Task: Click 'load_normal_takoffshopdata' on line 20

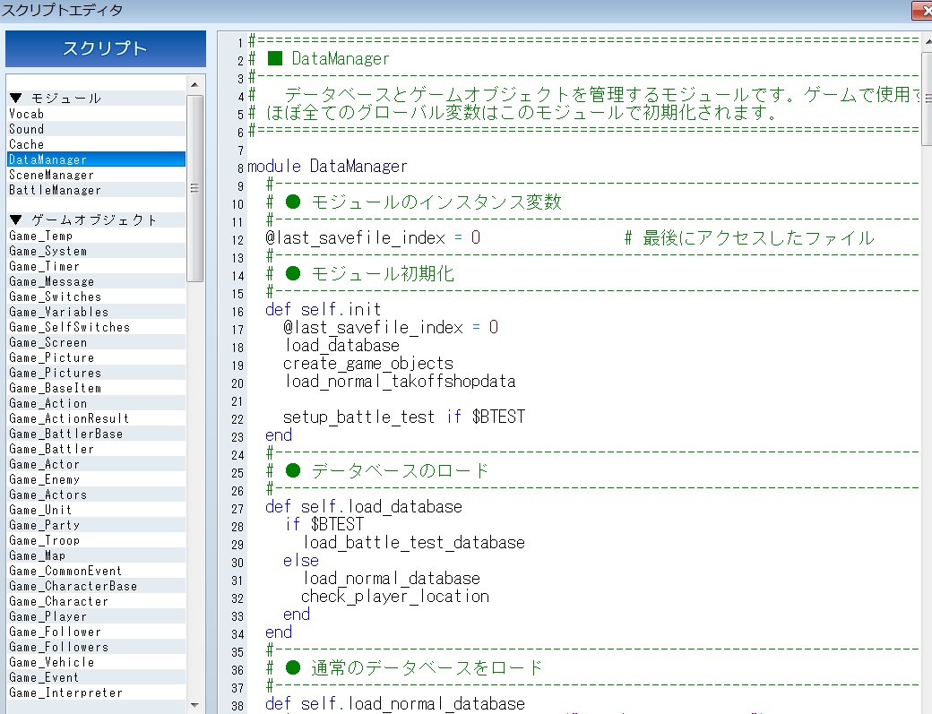Action: tap(400, 382)
